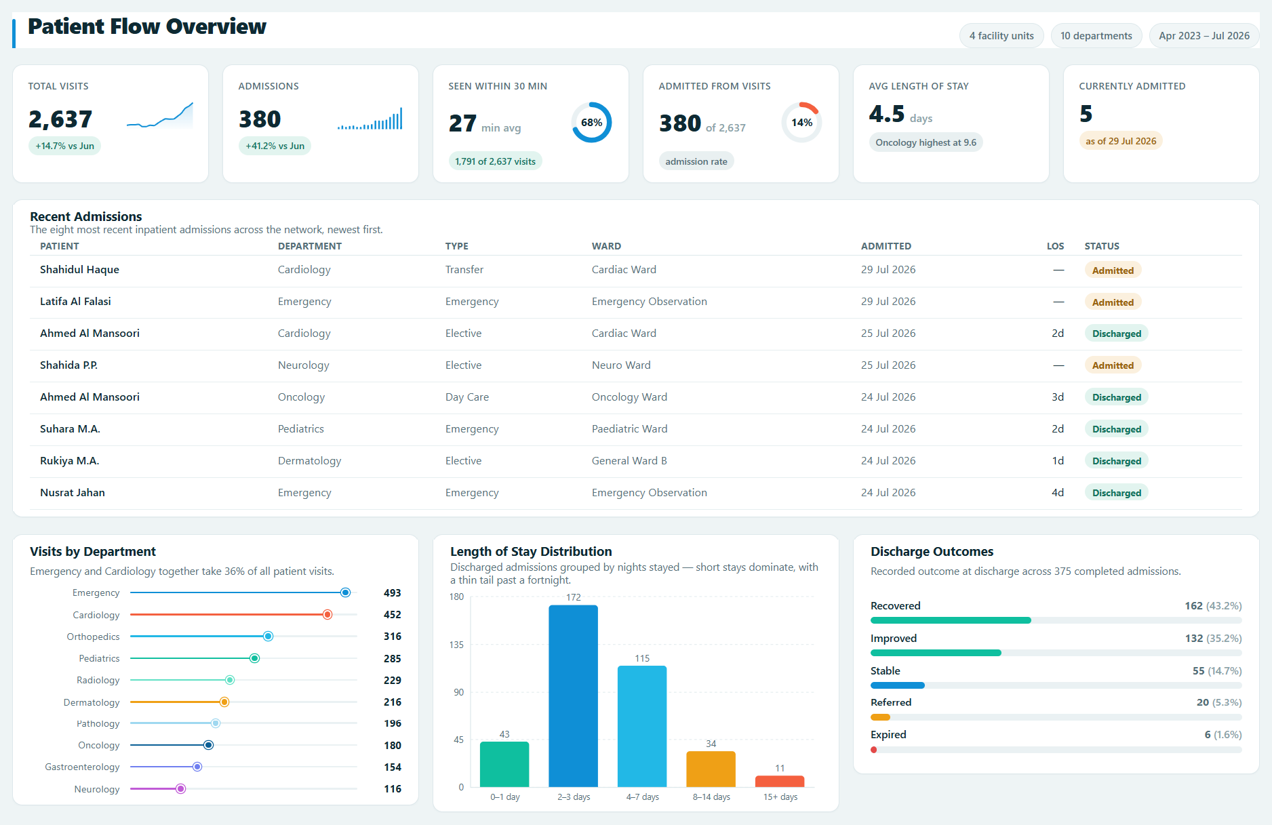Click the Admissions mini bar chart

pyautogui.click(x=370, y=118)
